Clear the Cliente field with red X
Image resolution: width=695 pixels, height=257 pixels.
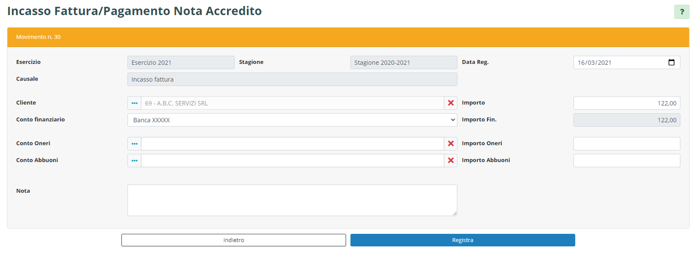point(451,103)
